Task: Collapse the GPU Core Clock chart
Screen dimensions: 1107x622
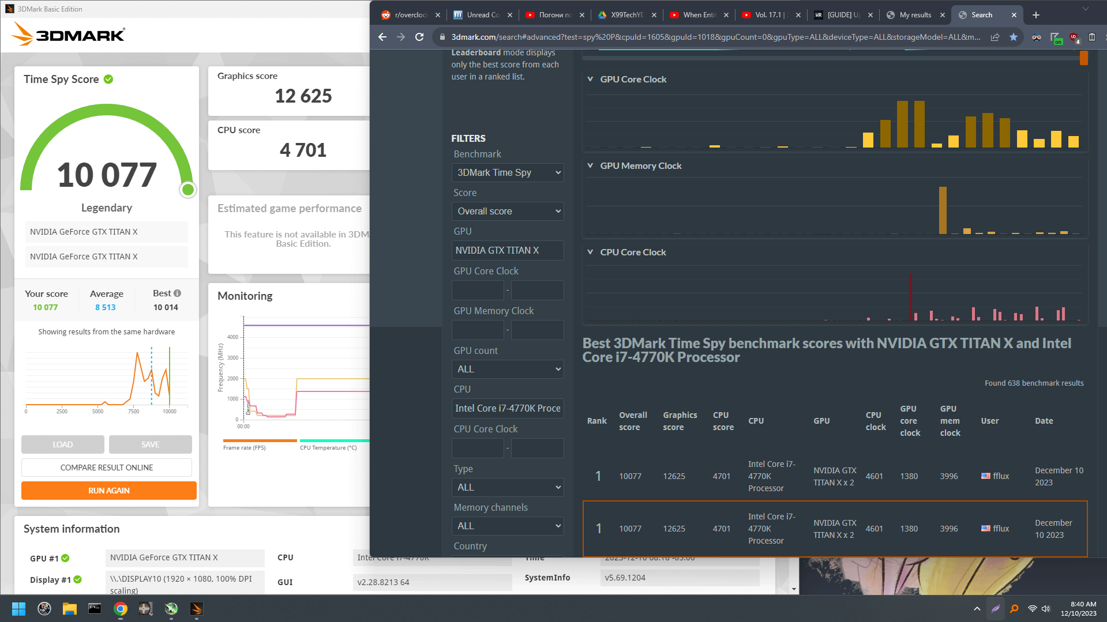Action: point(590,79)
